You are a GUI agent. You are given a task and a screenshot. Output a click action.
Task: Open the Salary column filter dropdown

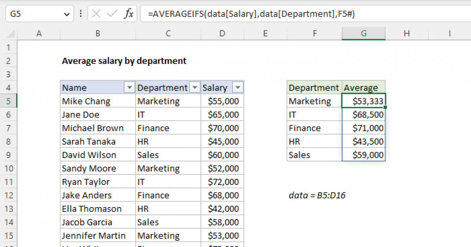click(x=237, y=87)
